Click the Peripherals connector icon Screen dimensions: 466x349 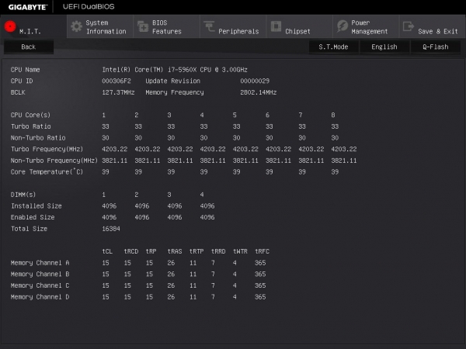[209, 26]
